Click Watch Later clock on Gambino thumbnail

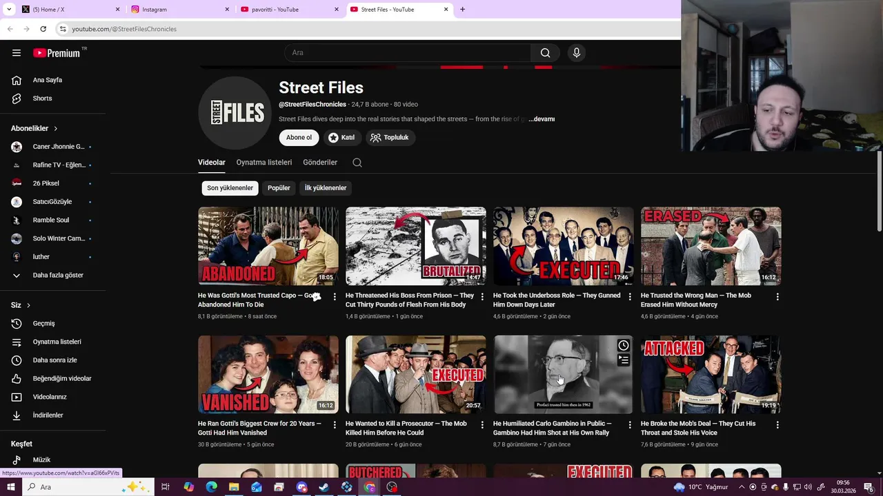pos(624,345)
